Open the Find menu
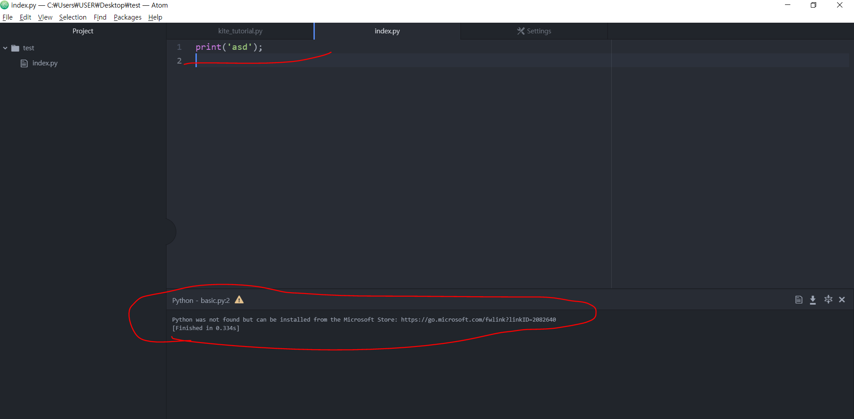Viewport: 854px width, 419px height. pos(100,17)
